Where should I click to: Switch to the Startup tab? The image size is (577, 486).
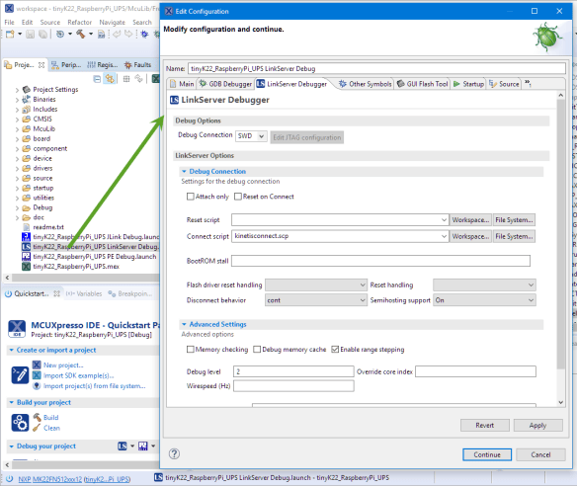[x=468, y=84]
